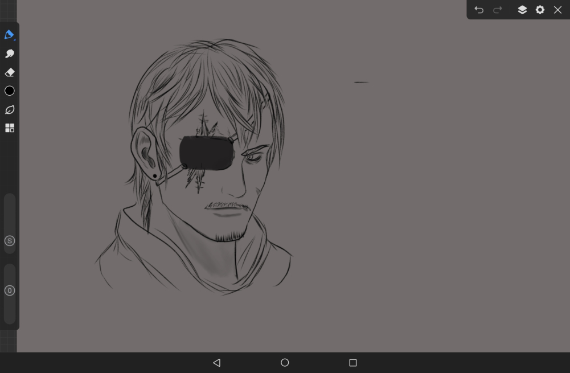570x373 pixels.
Task: Open the Layers panel
Action: click(x=522, y=10)
